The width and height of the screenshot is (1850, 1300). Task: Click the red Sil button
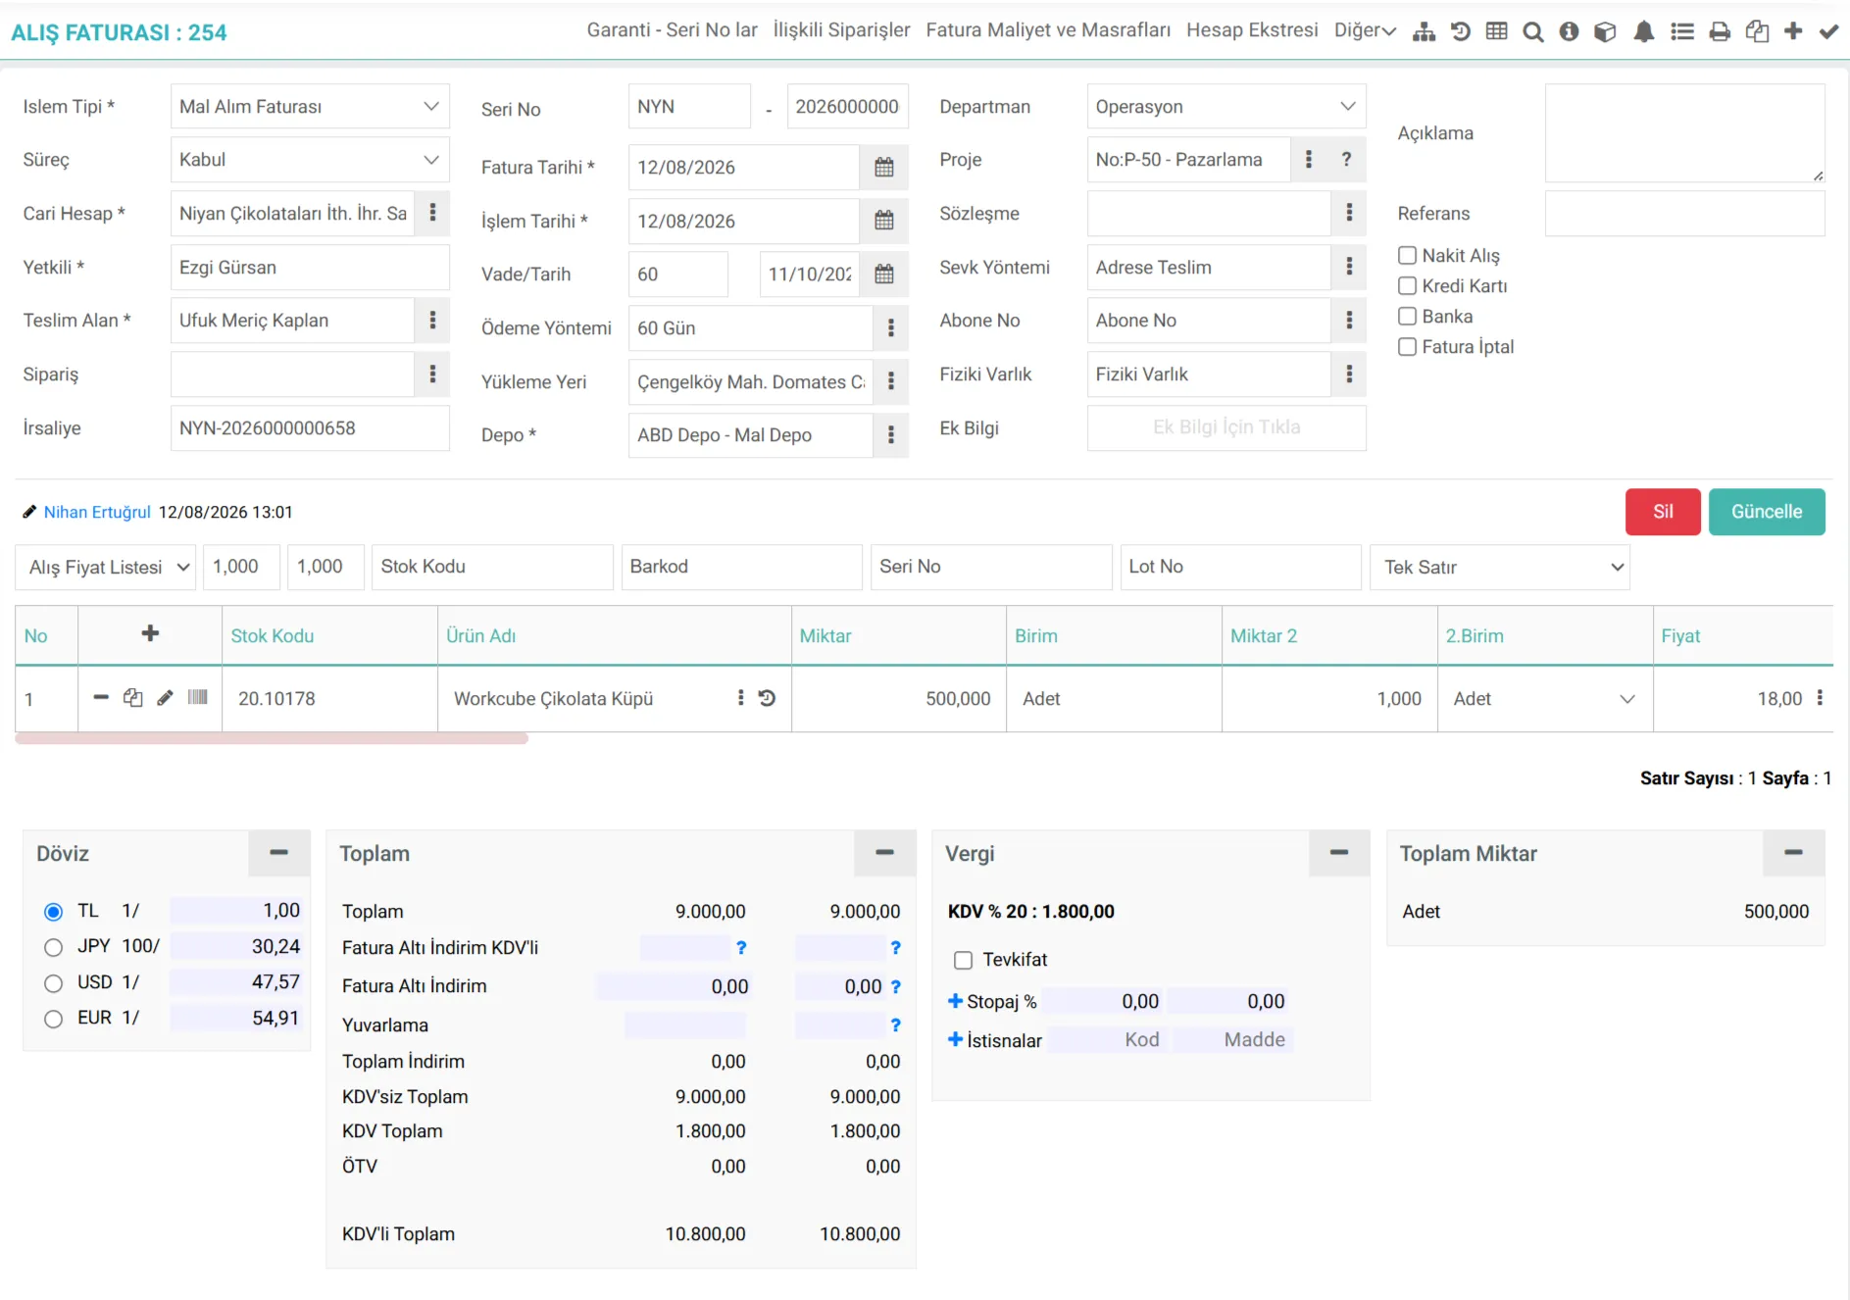[x=1663, y=512]
